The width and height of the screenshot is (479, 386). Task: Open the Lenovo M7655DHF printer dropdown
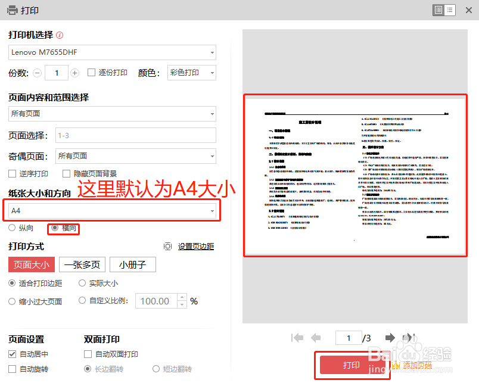(x=111, y=52)
